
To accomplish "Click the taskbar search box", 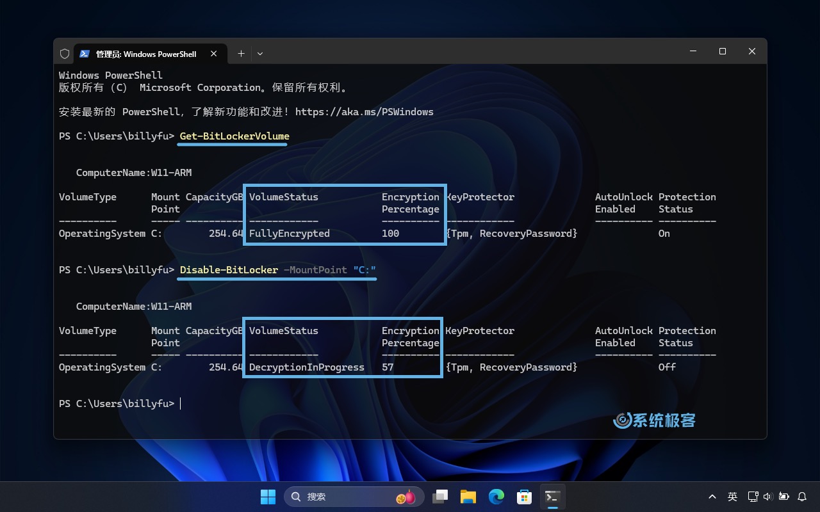I will pyautogui.click(x=354, y=497).
